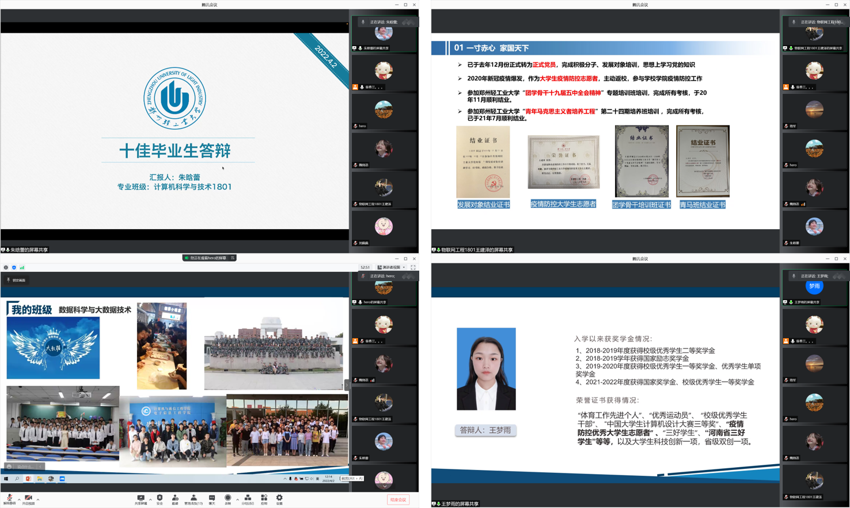Toggle 锁定画面 pin on hero's shared screen
850x508 pixels.
coord(16,280)
